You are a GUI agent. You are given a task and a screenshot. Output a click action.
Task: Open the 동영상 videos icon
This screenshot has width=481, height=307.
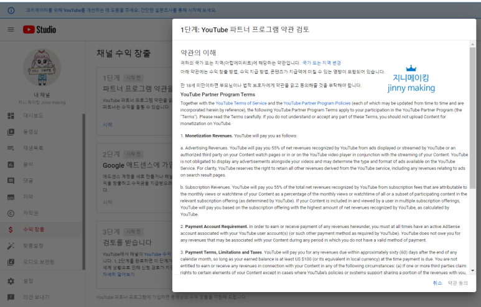tap(11, 132)
